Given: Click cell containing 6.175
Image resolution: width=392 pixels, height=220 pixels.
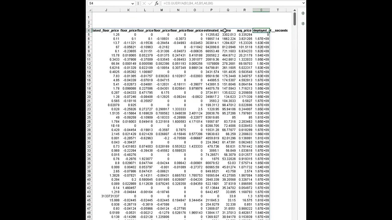Looking at the screenshot, I should [x=161, y=93].
